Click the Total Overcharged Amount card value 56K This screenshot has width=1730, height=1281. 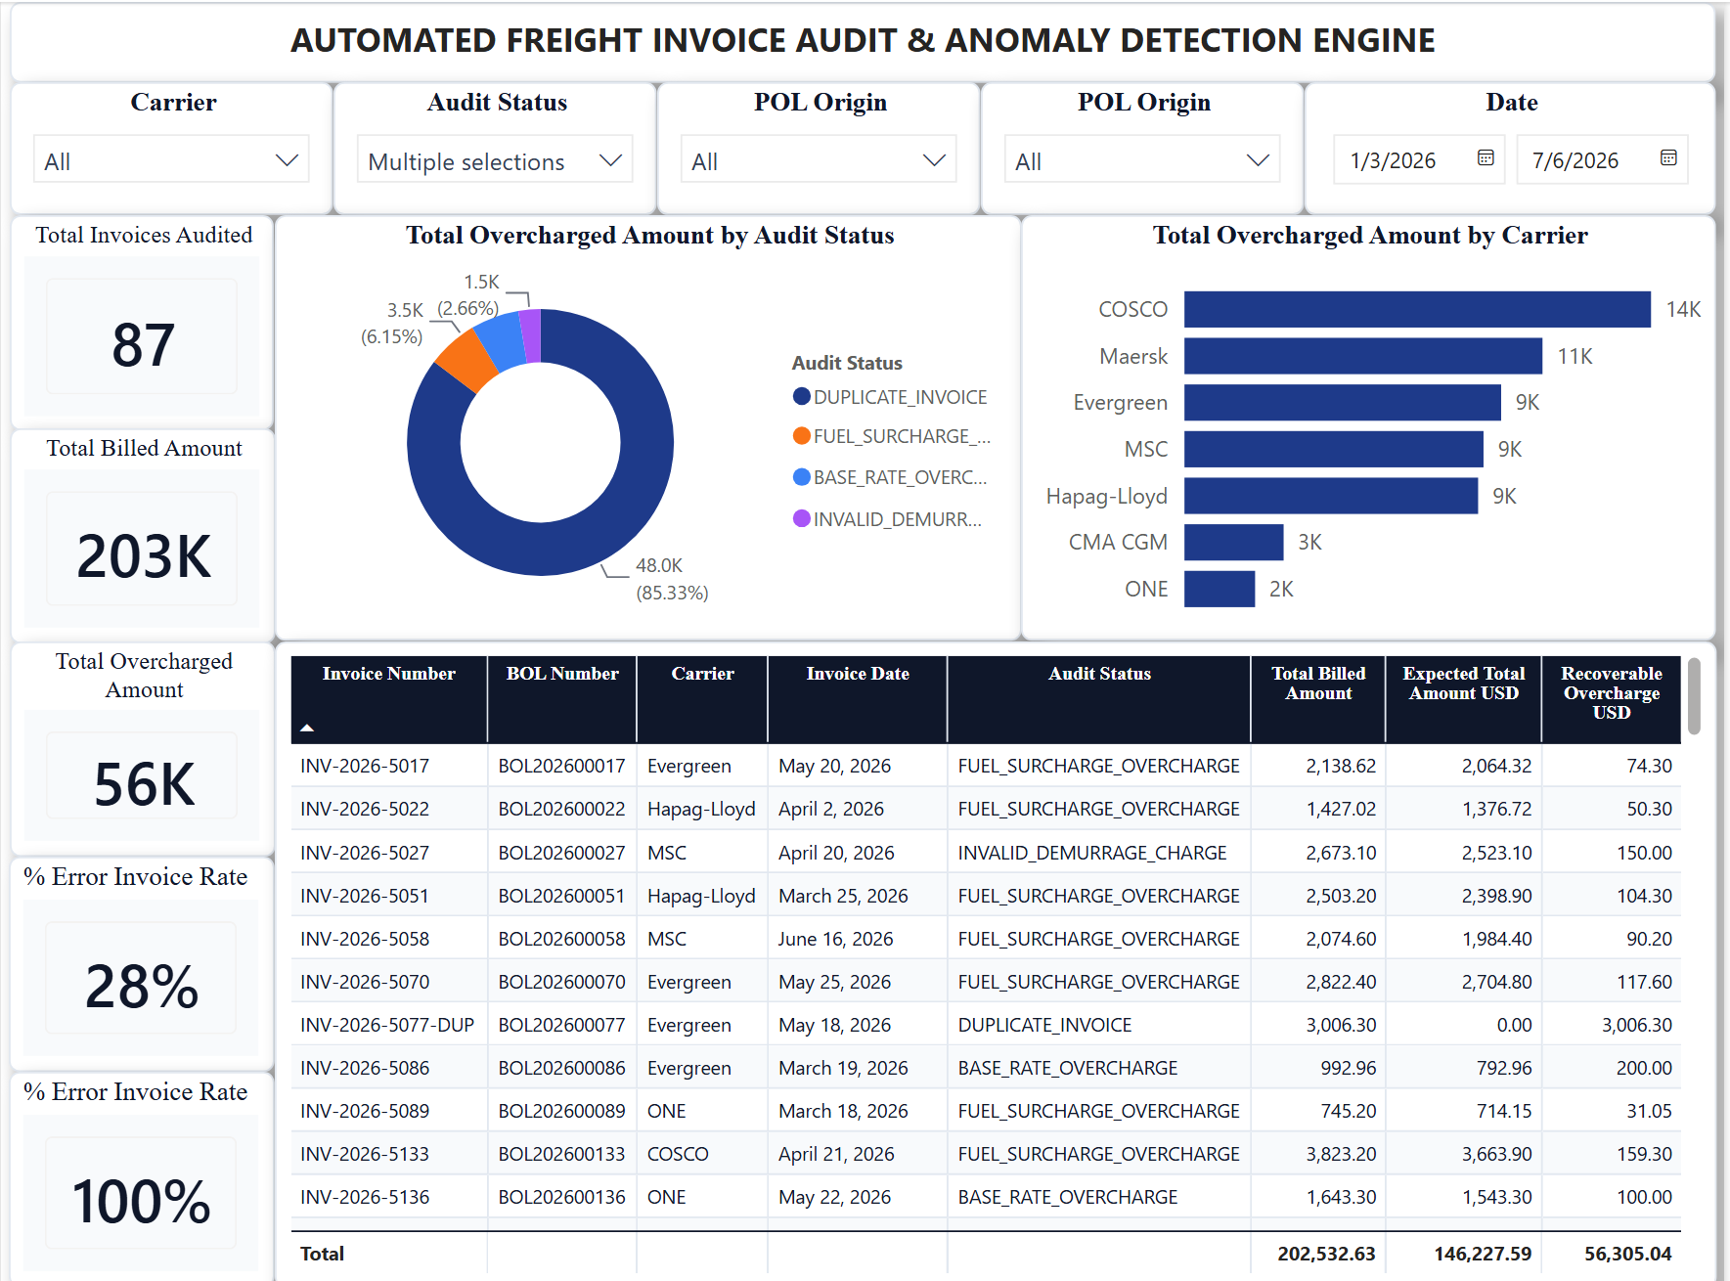[x=144, y=784]
